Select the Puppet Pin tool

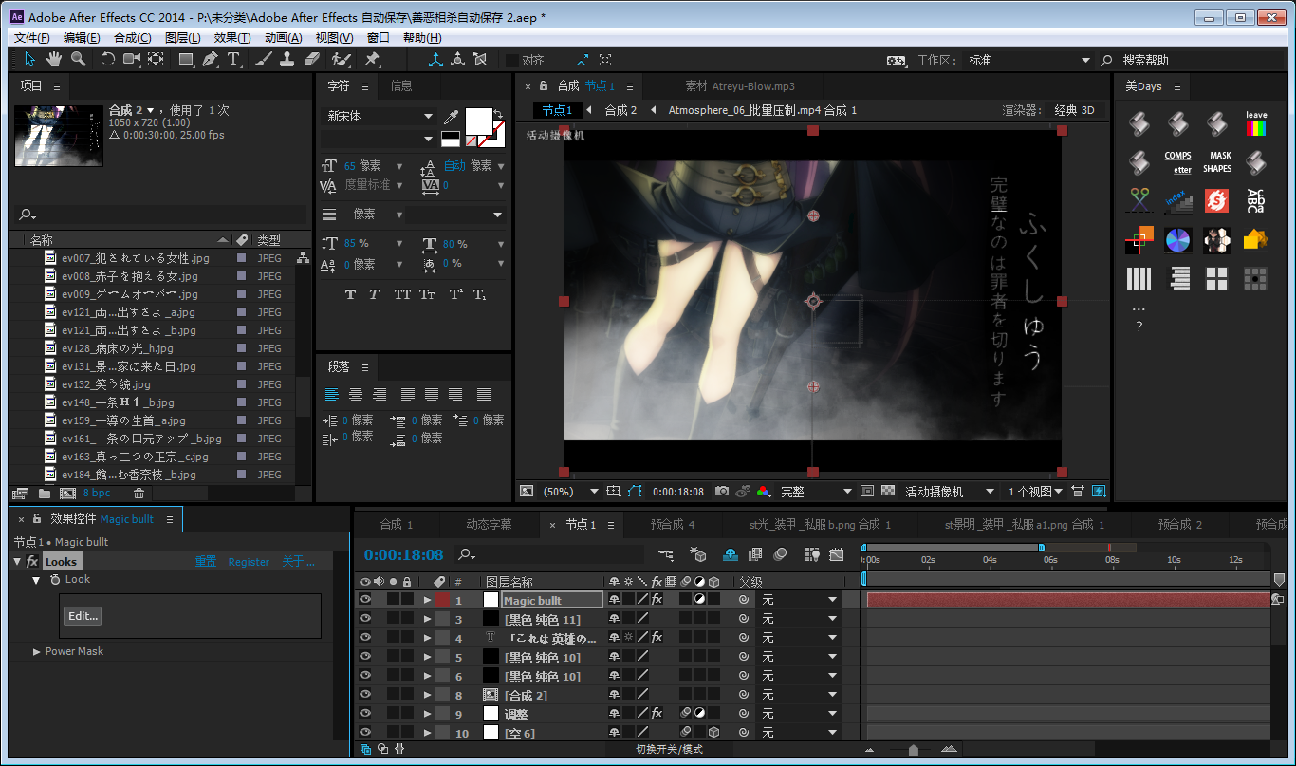372,59
